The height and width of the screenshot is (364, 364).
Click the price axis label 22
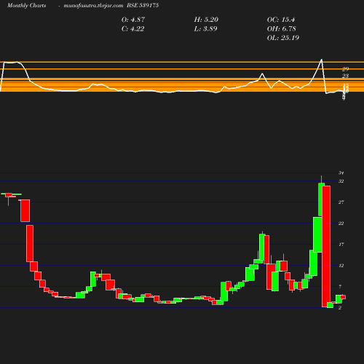click(x=341, y=223)
